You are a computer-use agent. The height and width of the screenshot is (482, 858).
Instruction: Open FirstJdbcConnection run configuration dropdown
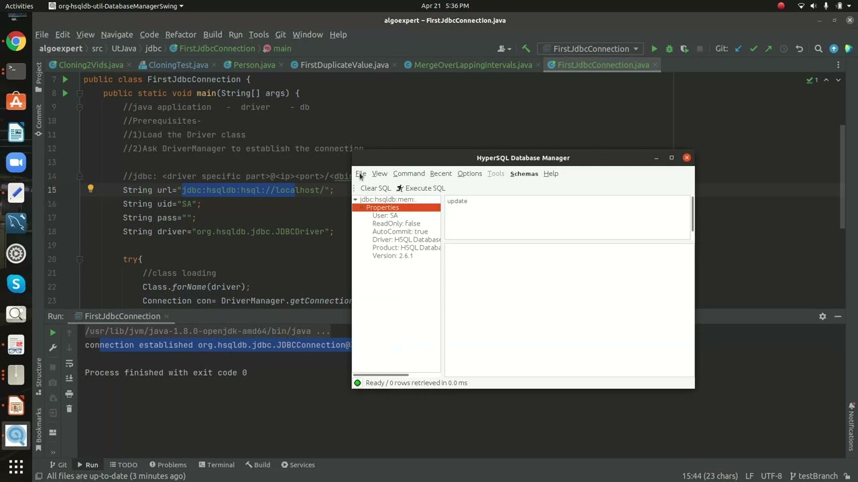[x=591, y=49]
